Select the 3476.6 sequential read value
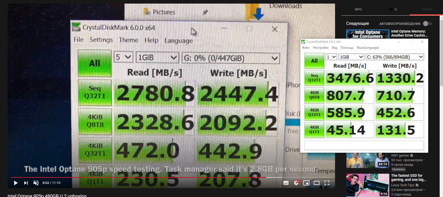443x197 pixels. (x=350, y=78)
